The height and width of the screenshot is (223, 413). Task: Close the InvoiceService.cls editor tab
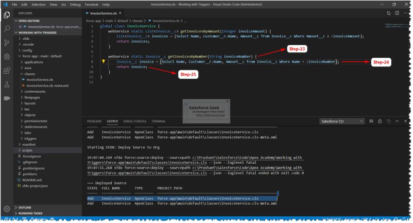pyautogui.click(x=120, y=13)
